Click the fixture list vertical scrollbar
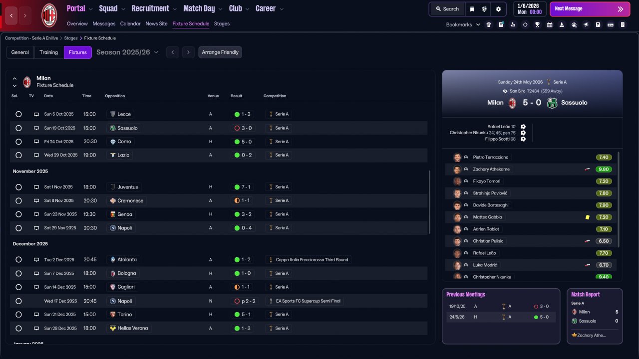Screen dimensions: 639x359 (429, 202)
